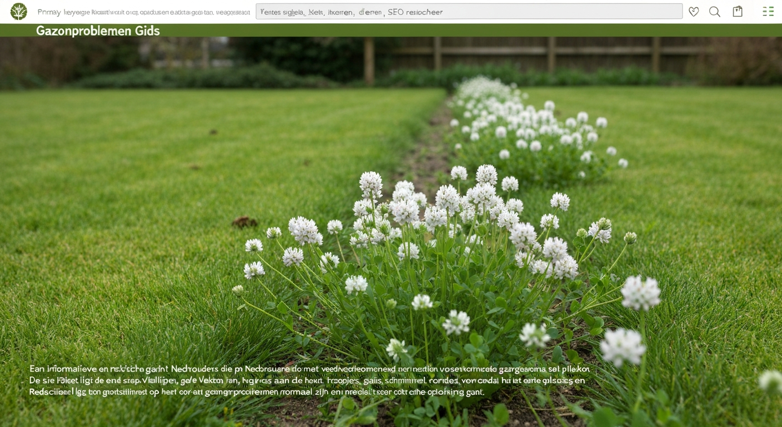Click the second line of description text
Screen dimensions: 782x427
pyautogui.click(x=307, y=380)
